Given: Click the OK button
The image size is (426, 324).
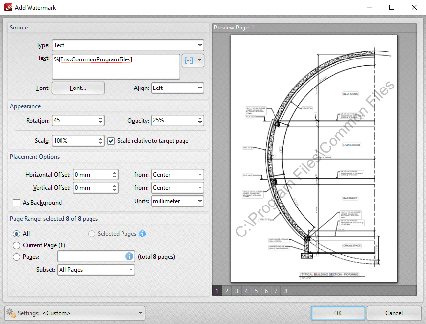Looking at the screenshot, I should click(338, 313).
